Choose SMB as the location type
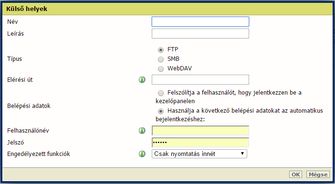This screenshot has height=184, width=335. click(161, 59)
